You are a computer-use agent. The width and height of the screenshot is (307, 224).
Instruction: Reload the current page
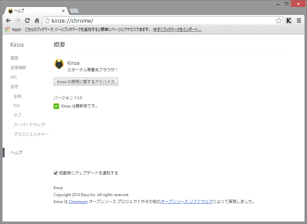click(27, 20)
